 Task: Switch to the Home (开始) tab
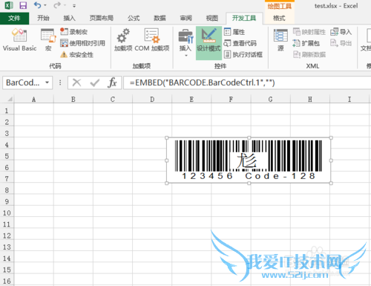[x=43, y=18]
